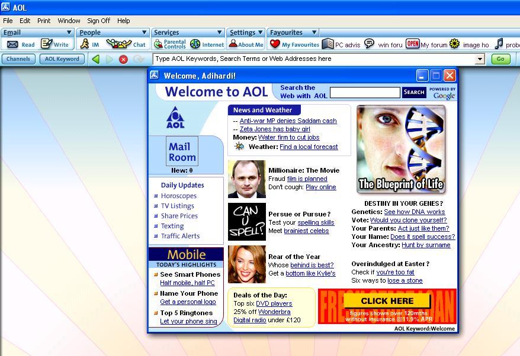Expand the Favourites dropdown menu
Viewport: 520px width, 356px height.
(x=314, y=33)
